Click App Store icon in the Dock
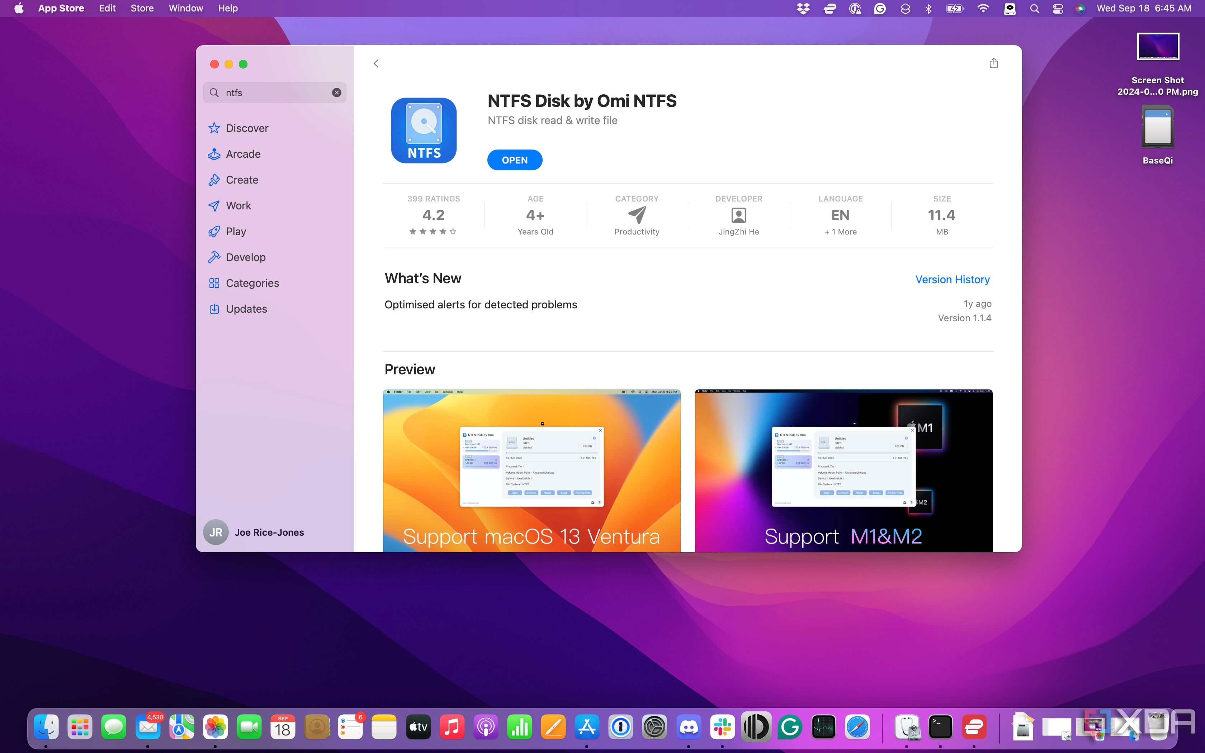 coord(587,727)
